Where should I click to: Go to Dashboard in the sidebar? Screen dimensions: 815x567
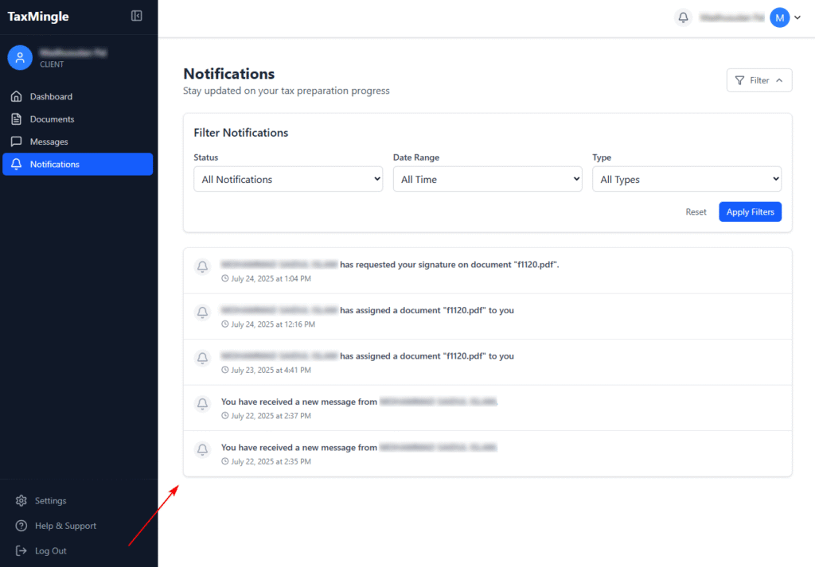coord(51,97)
